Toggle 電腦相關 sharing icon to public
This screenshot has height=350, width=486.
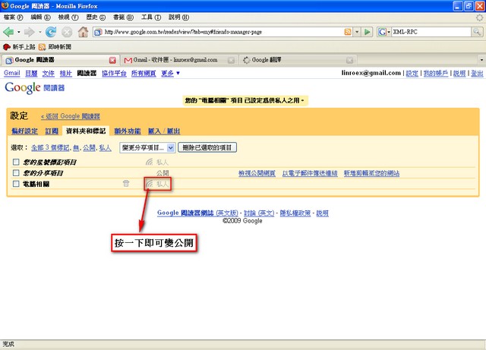coord(150,184)
